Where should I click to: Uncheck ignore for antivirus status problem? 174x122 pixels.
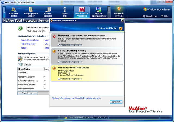pyautogui.click(x=59, y=45)
